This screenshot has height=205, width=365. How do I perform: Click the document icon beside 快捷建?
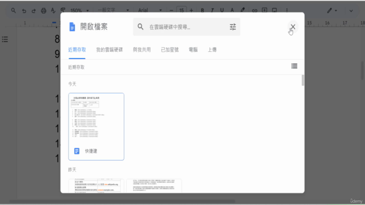pyautogui.click(x=76, y=151)
